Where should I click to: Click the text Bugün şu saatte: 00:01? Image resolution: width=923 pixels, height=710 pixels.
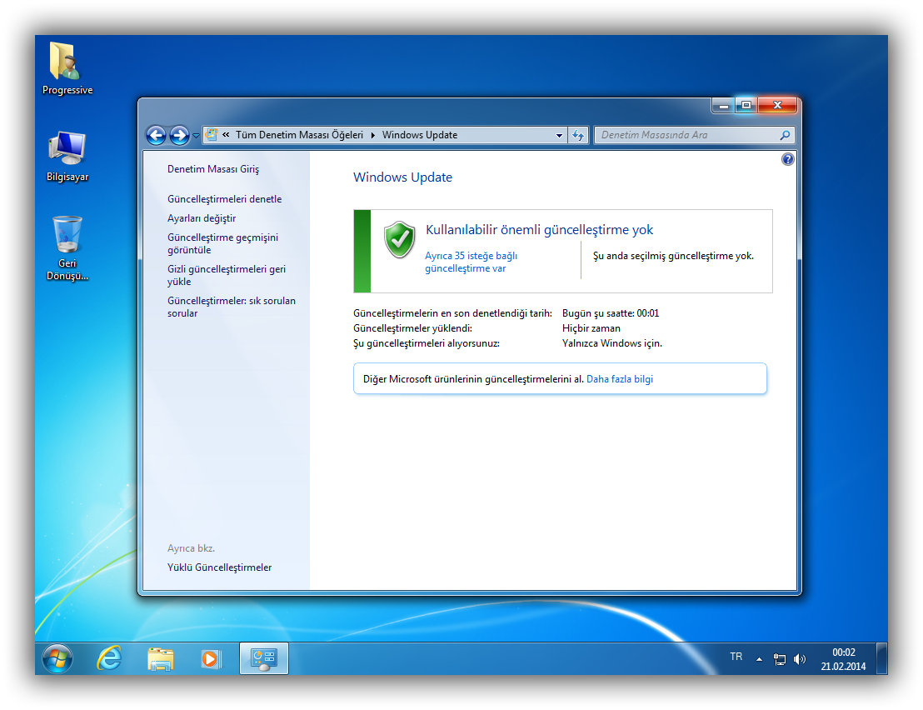(611, 313)
